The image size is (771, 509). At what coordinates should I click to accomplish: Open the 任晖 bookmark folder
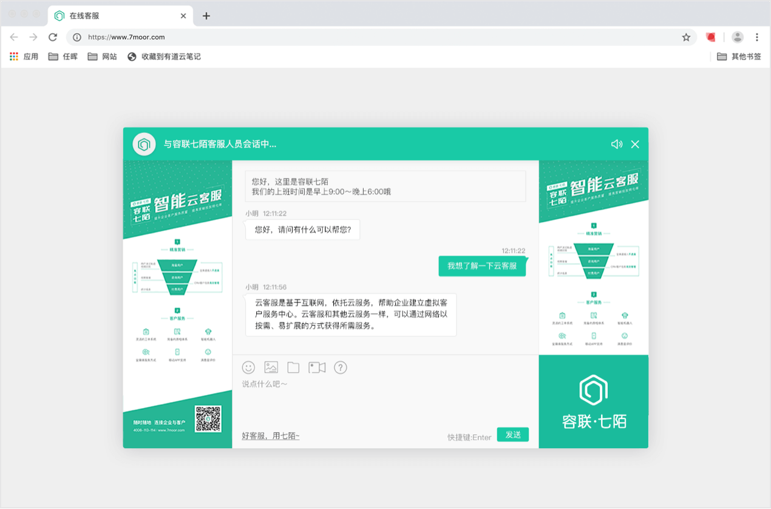[63, 56]
